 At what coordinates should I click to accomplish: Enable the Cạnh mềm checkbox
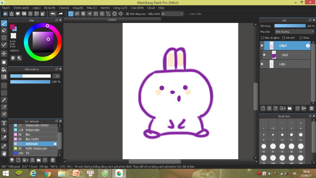(x=187, y=14)
